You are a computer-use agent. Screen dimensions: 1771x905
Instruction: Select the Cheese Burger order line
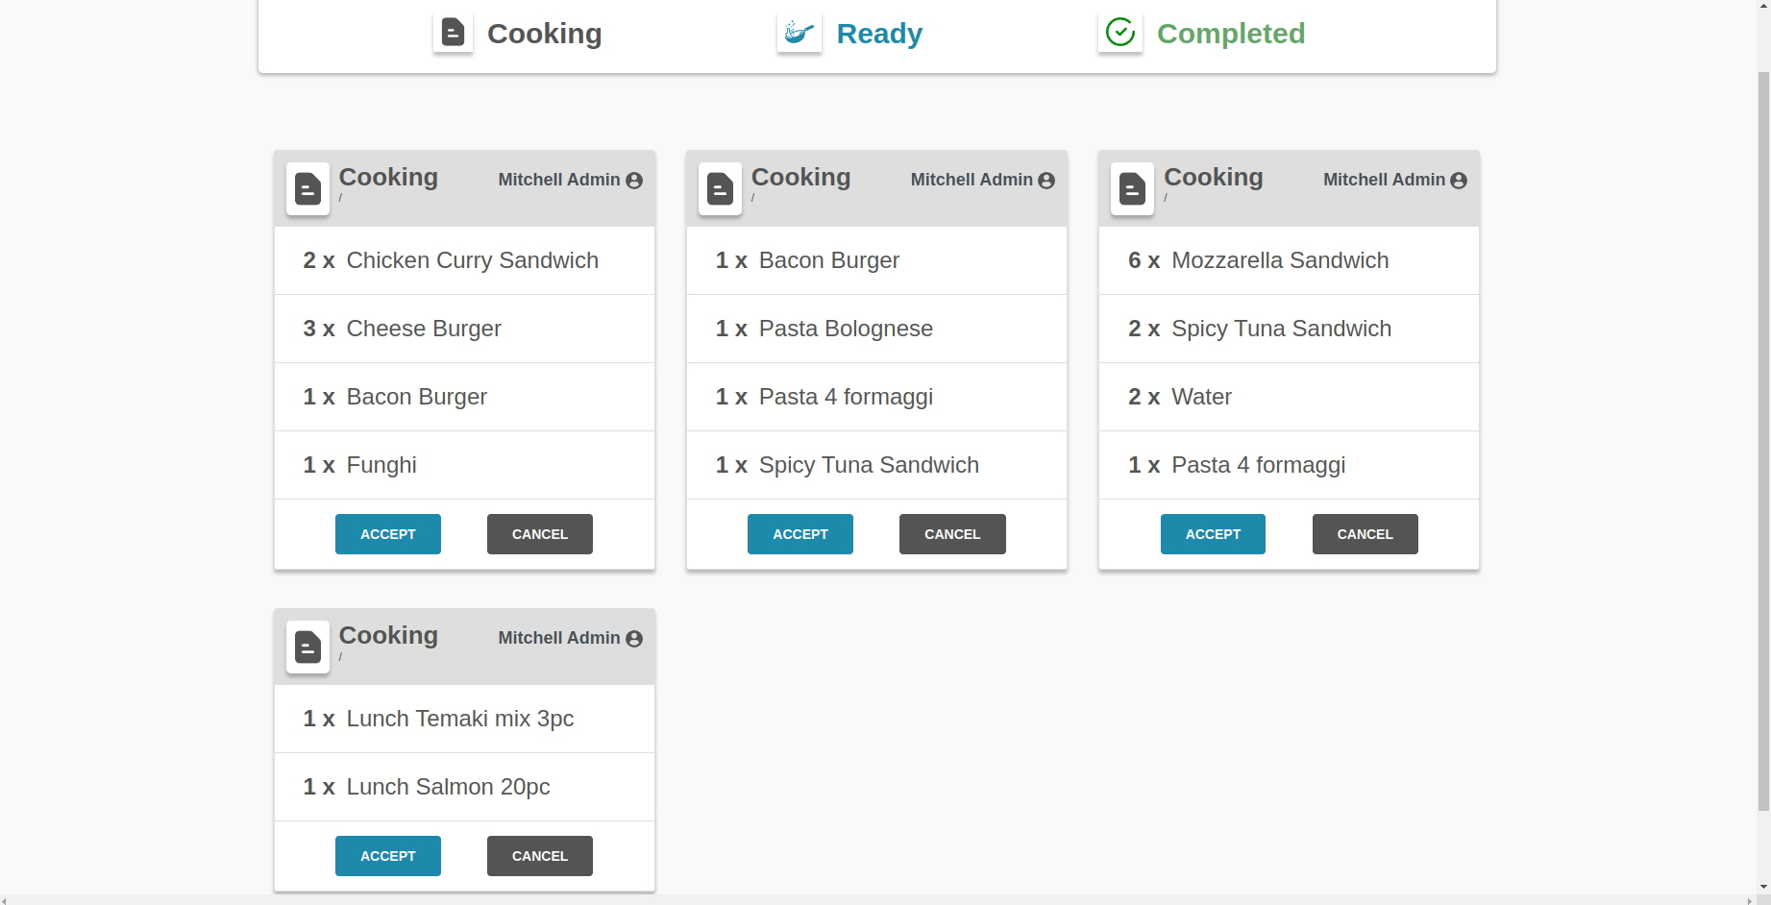pyautogui.click(x=464, y=329)
